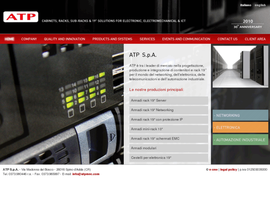The width and height of the screenshot is (270, 202).
Task: Open PRODUCTS AND SYSTEMS menu
Action: click(x=112, y=39)
